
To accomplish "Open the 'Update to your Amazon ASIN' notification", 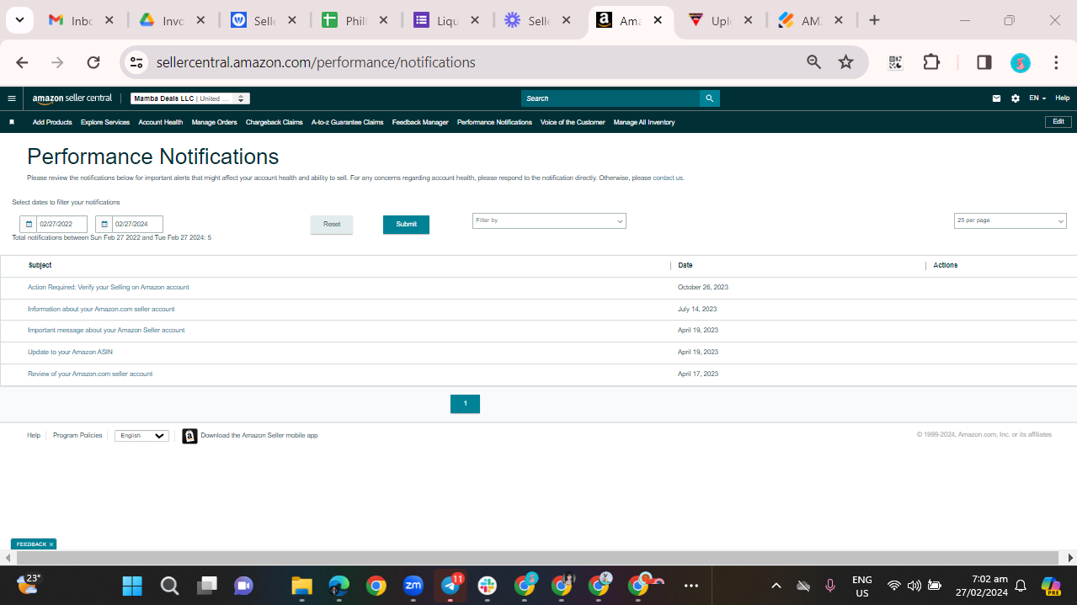I will pyautogui.click(x=70, y=353).
